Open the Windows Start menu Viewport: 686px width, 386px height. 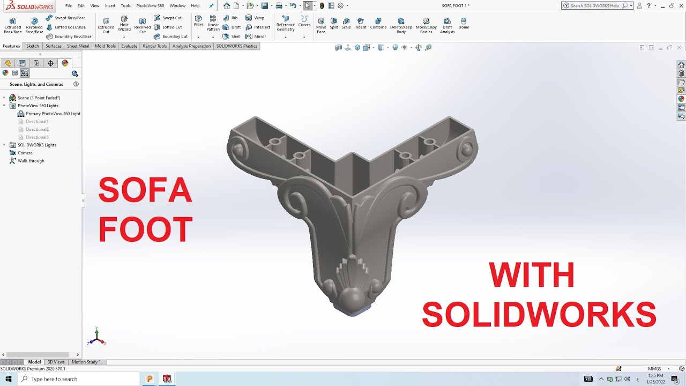pos(9,379)
